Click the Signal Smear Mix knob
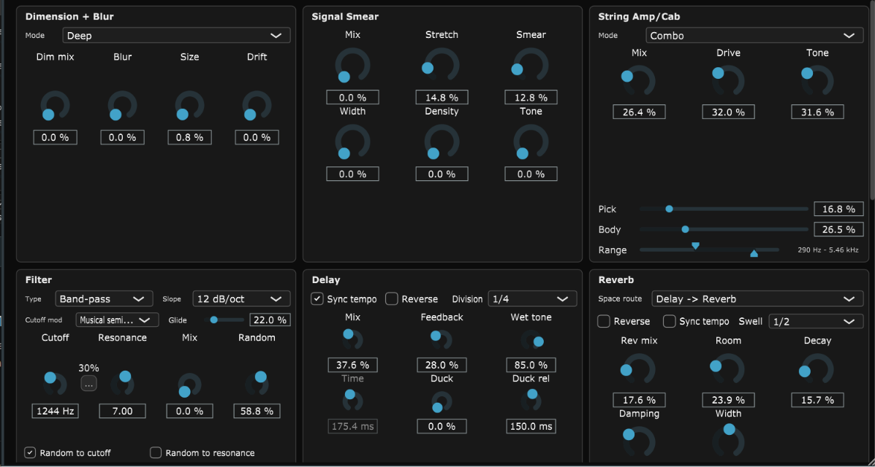Screen dimensions: 875x467 pyautogui.click(x=352, y=65)
